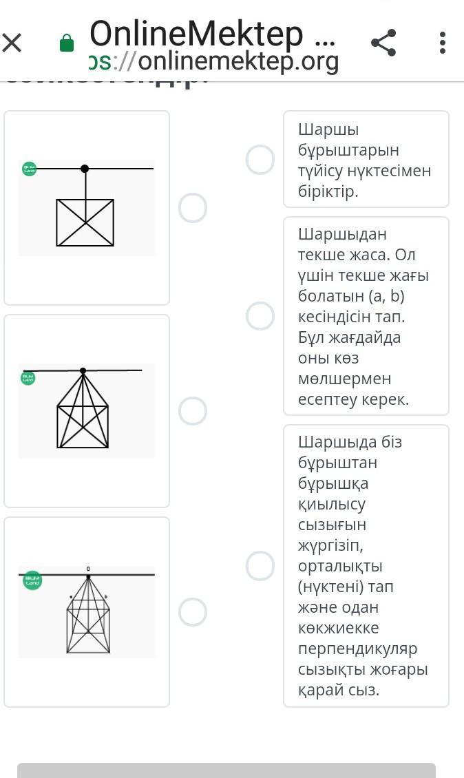Tap the second drawing with converging lines
Screen dimensions: 464x778
[87, 411]
